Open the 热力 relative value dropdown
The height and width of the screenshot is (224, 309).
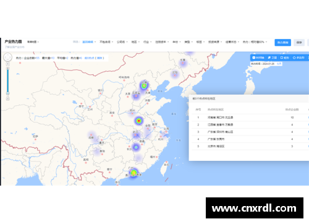point(255,42)
